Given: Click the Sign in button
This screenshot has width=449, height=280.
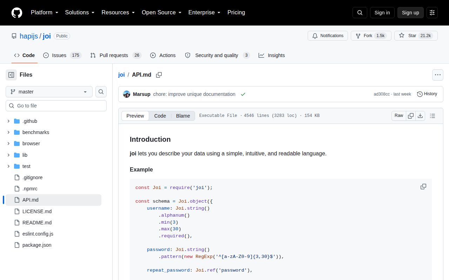Looking at the screenshot, I should 382,13.
